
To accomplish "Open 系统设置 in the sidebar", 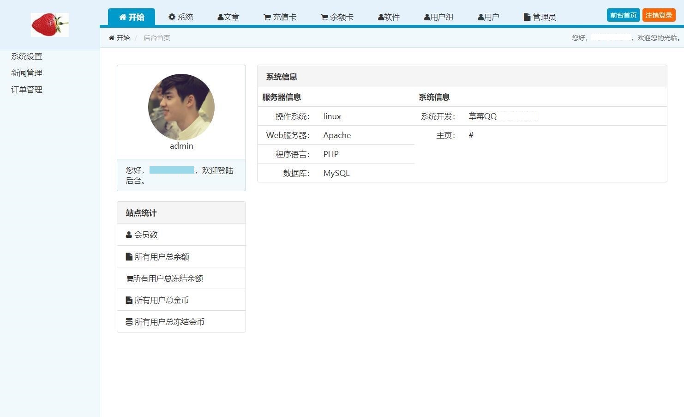I will [27, 56].
